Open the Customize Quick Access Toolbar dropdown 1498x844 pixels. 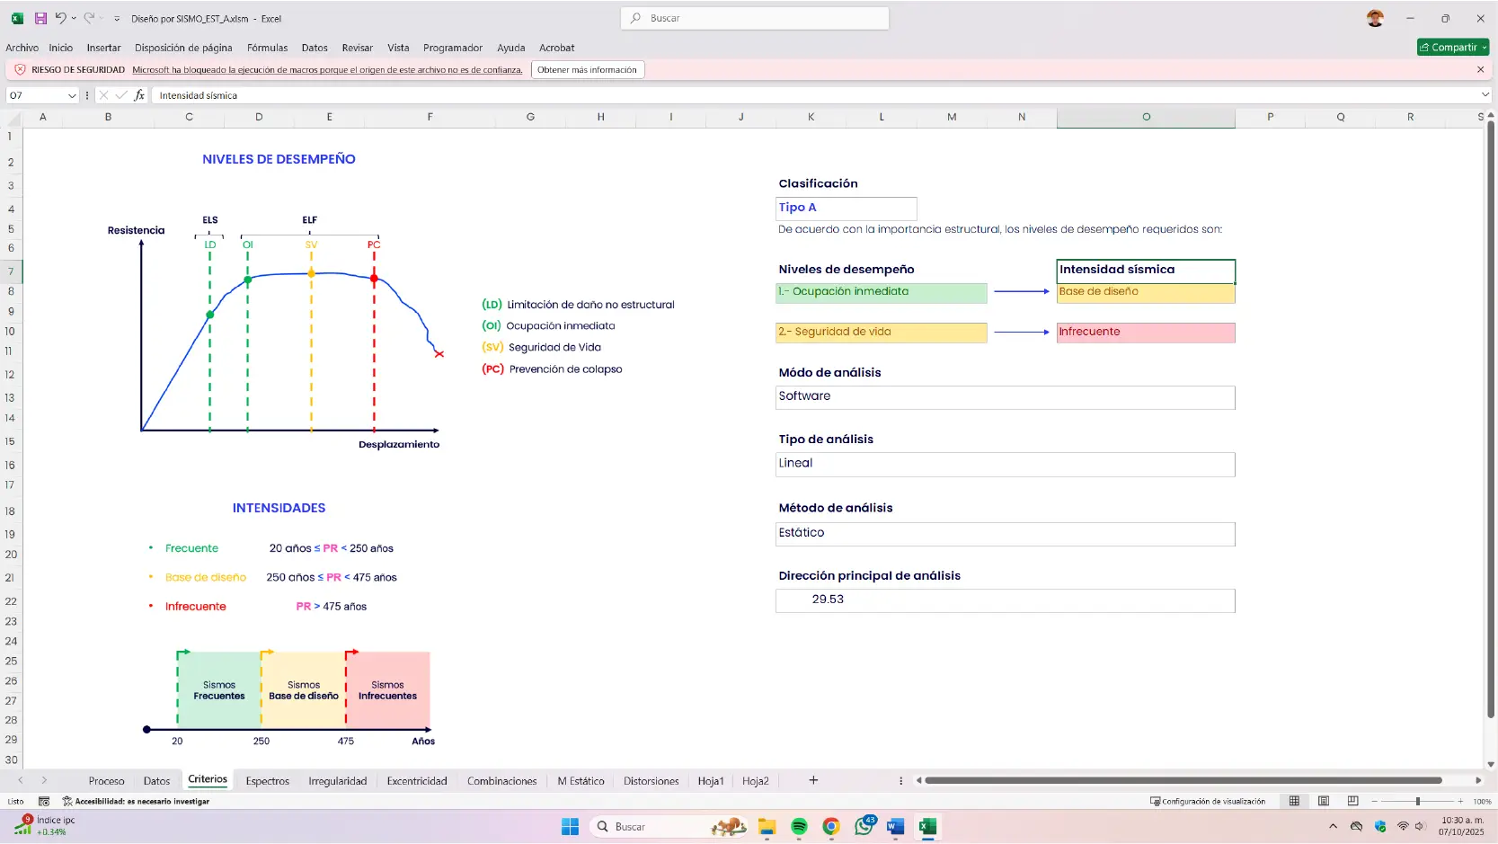click(x=117, y=19)
